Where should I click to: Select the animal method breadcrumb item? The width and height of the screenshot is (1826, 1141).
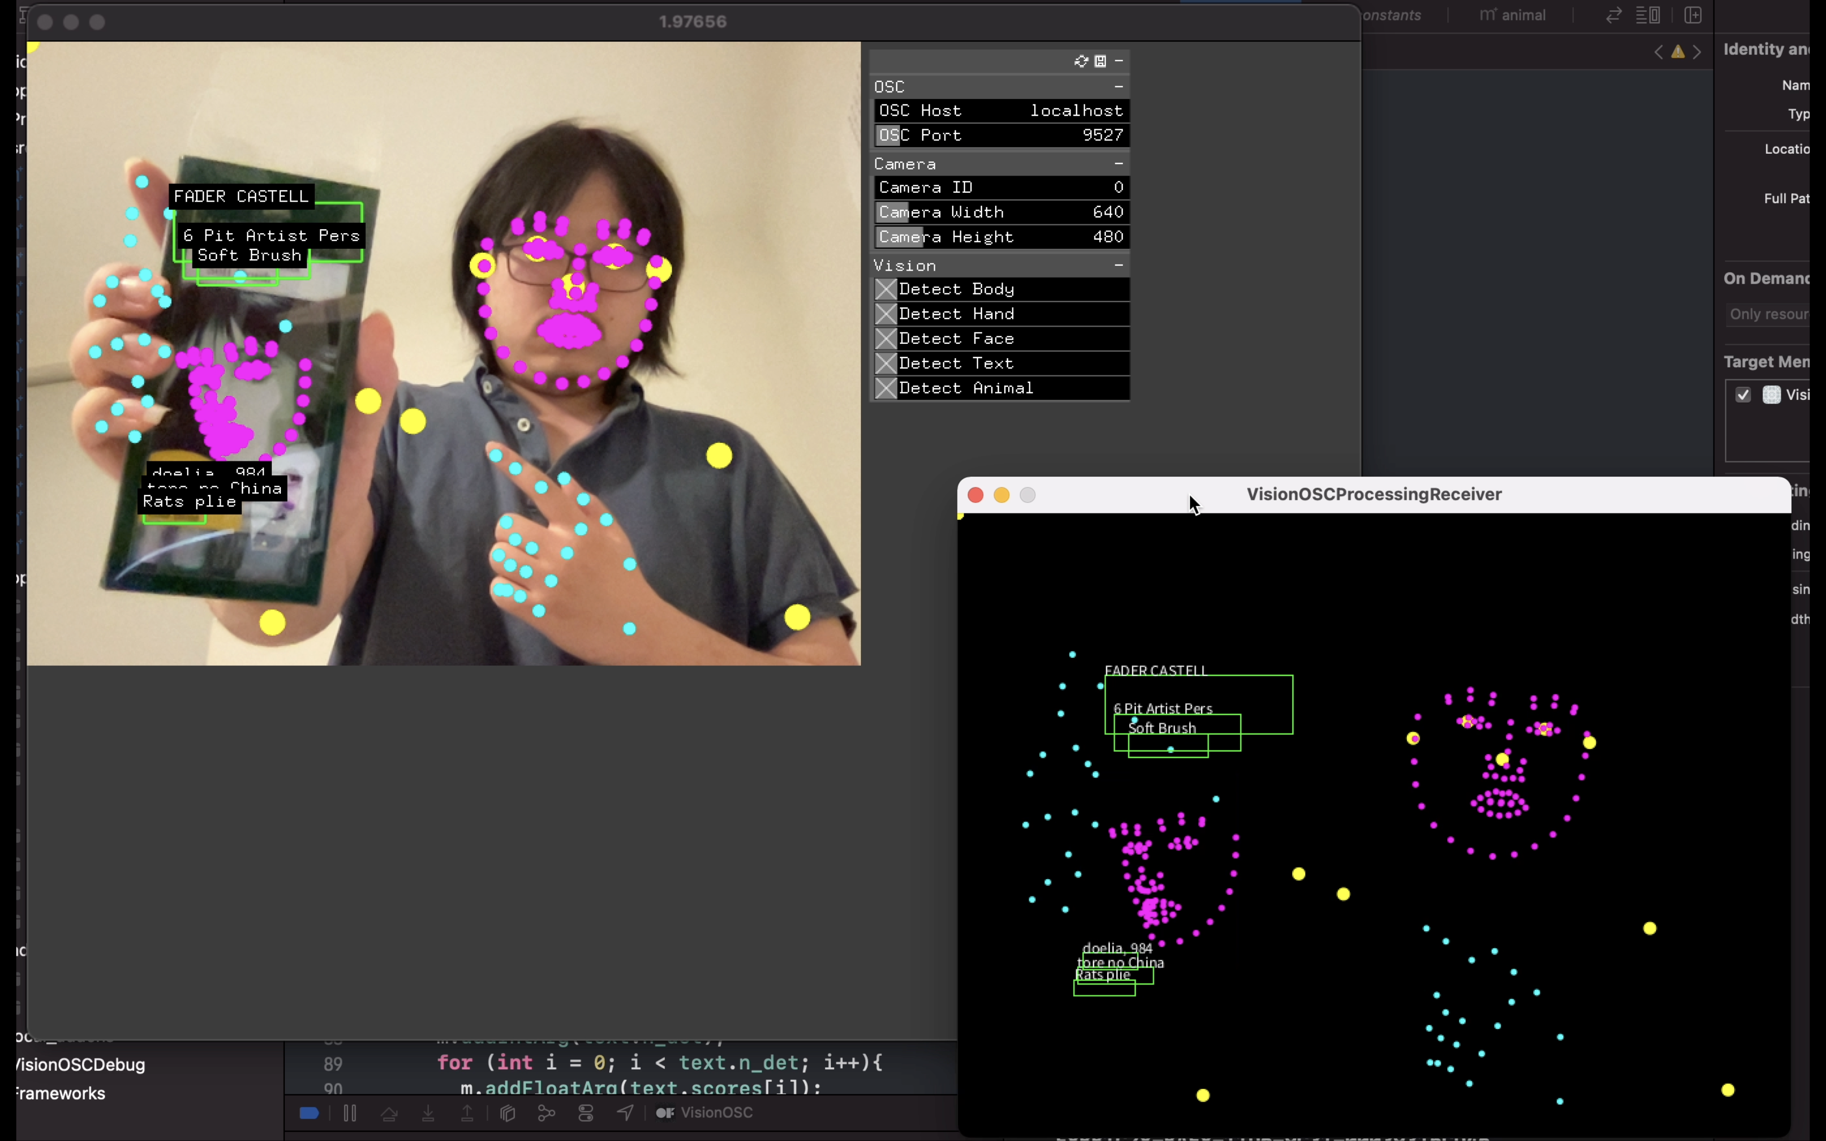pyautogui.click(x=1512, y=15)
